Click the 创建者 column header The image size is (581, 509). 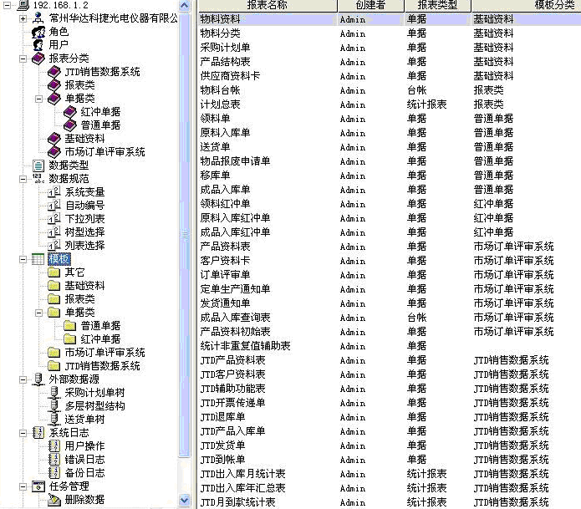370,5
